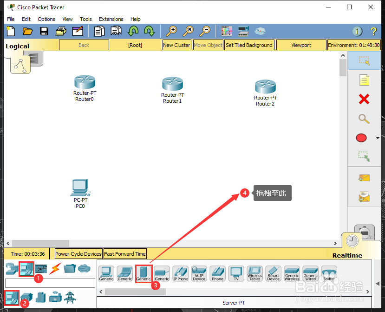Viewport: 385px width, 312px height.
Task: Select PC0 on the workspace
Action: (80, 188)
